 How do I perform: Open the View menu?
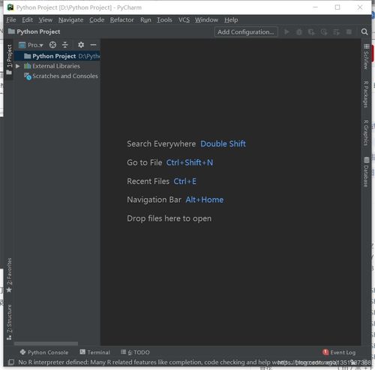point(46,20)
